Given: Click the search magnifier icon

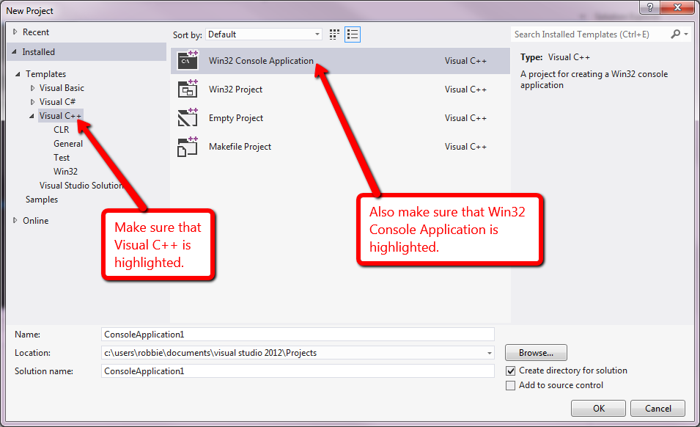Looking at the screenshot, I should pos(676,34).
